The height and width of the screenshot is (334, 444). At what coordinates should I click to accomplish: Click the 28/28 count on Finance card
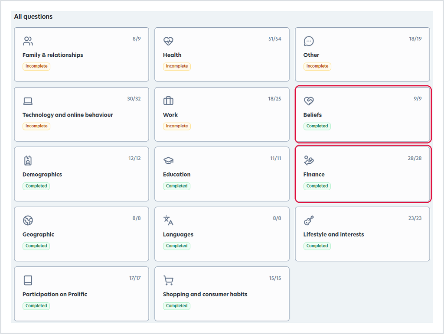coord(415,159)
